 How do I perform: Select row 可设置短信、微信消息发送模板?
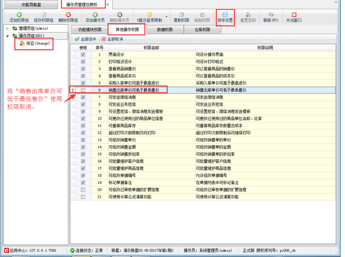click(203, 111)
